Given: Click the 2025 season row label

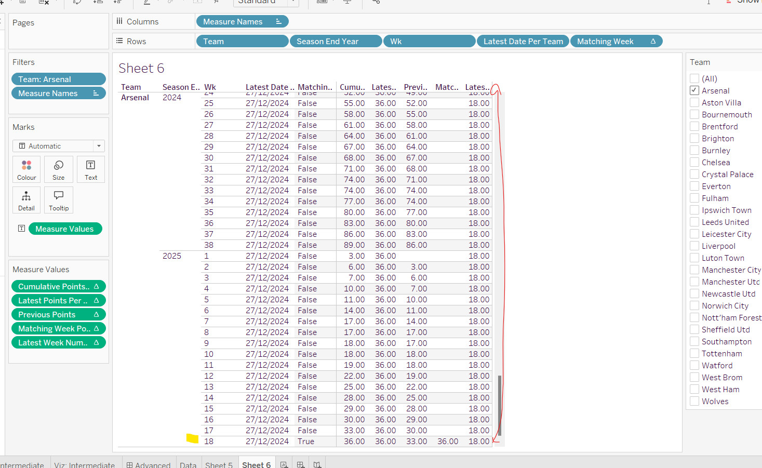Looking at the screenshot, I should click(x=172, y=256).
